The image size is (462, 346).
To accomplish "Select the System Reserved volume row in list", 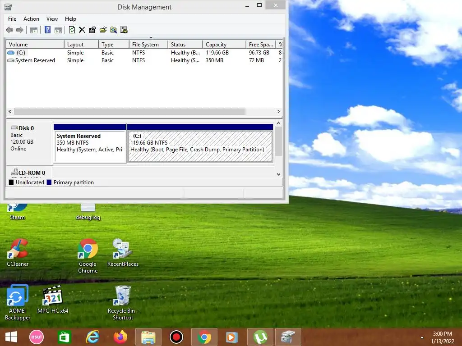I will coord(144,60).
